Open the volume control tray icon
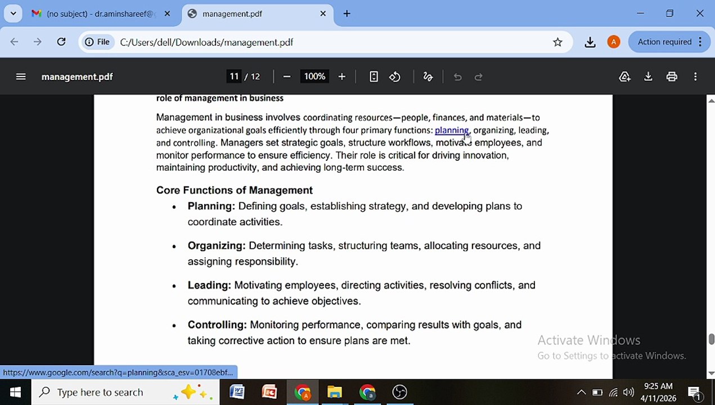This screenshot has height=405, width=715. (x=629, y=392)
